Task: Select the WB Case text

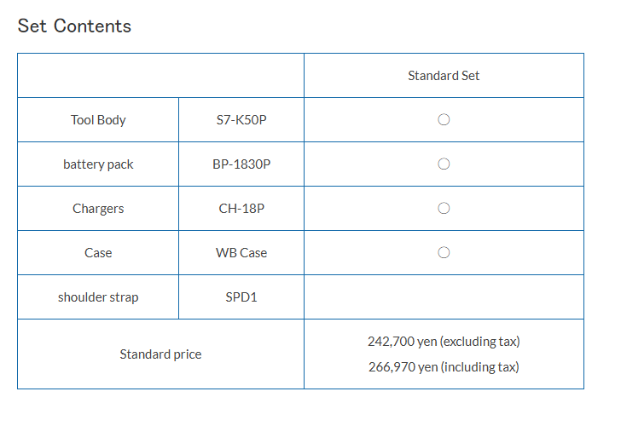Action: pyautogui.click(x=241, y=253)
